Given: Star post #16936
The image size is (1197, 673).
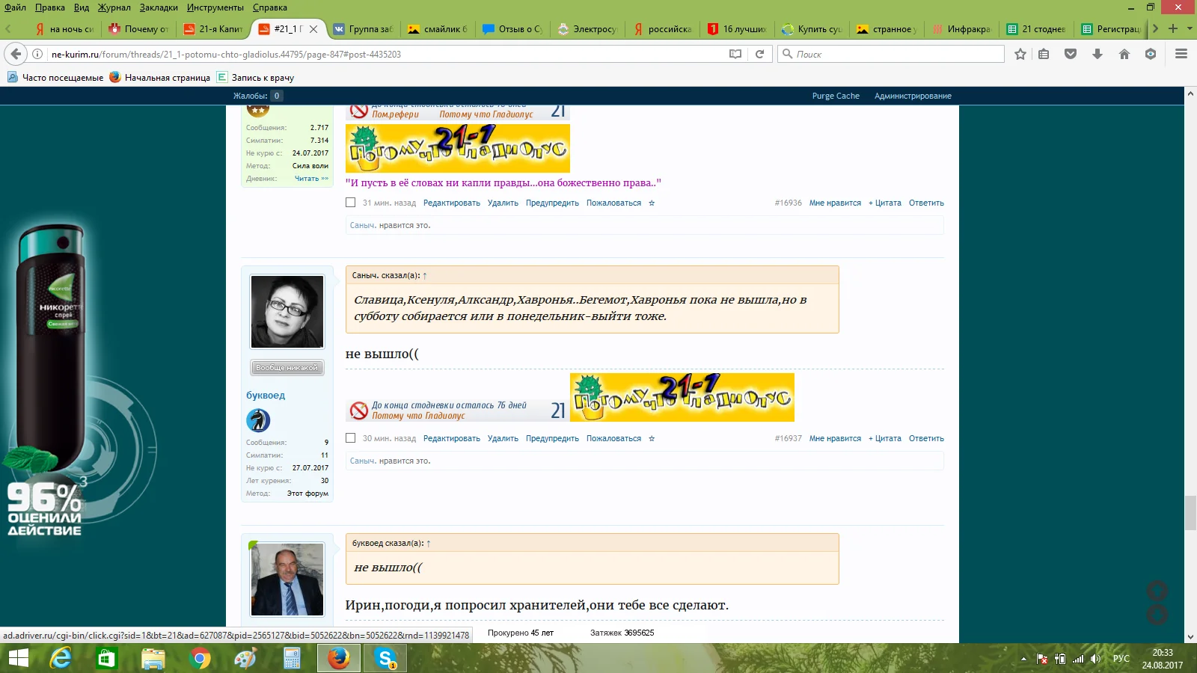Looking at the screenshot, I should [652, 203].
